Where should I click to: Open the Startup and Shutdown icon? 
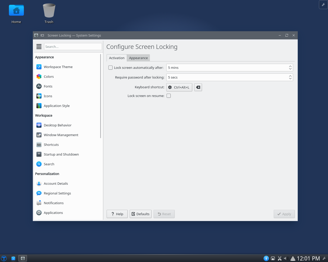[39, 154]
